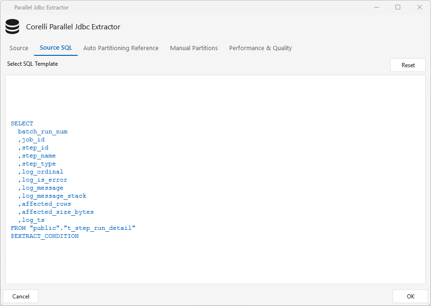Open the Auto Partitioning Reference tab
The image size is (431, 306).
pos(121,48)
